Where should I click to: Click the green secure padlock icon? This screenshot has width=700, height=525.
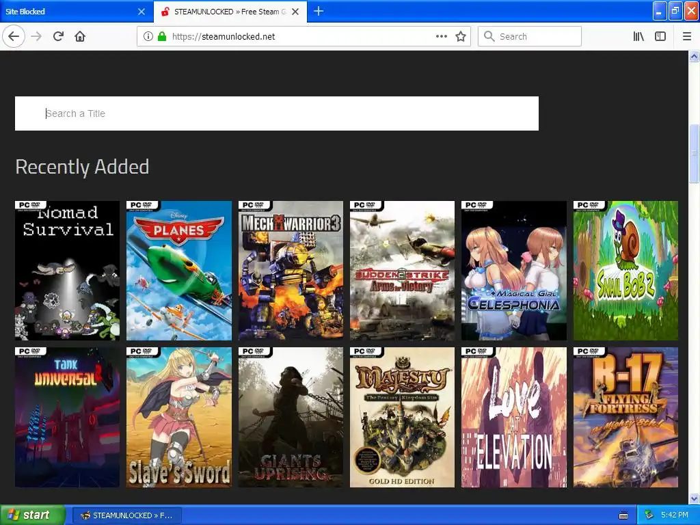point(162,37)
